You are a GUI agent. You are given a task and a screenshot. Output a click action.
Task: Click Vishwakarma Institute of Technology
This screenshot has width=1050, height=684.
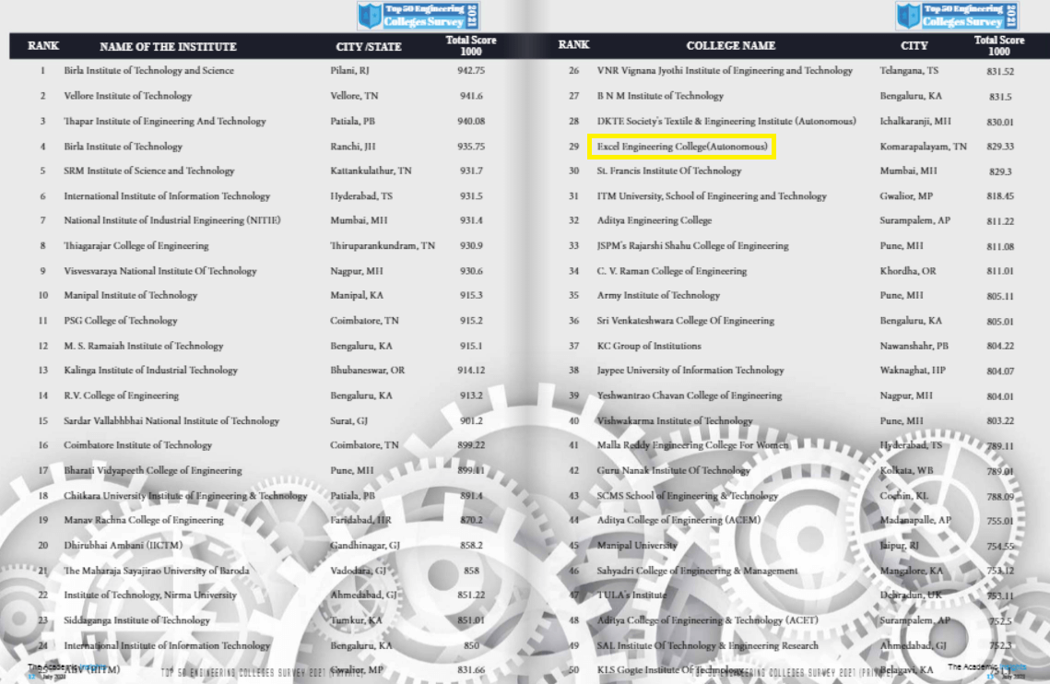(x=675, y=421)
